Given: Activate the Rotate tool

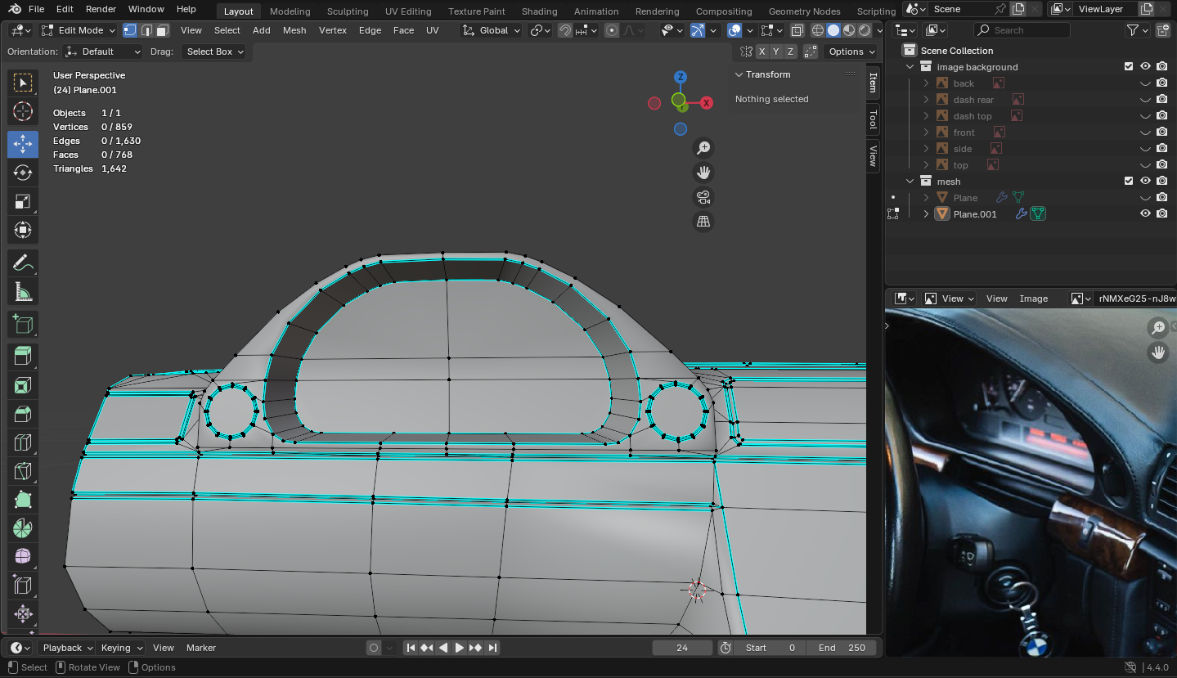Looking at the screenshot, I should 23,173.
